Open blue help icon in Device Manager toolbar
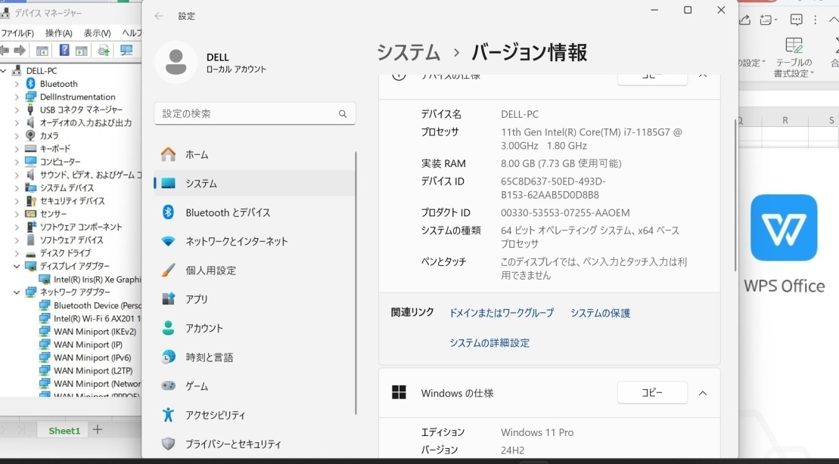The width and height of the screenshot is (839, 464). [64, 50]
